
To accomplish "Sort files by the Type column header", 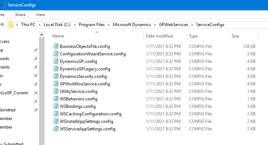I will tap(193, 36).
